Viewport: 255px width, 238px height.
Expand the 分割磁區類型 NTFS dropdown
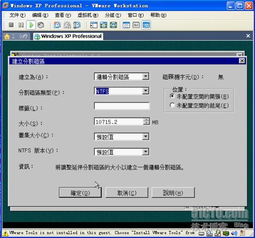(x=145, y=91)
